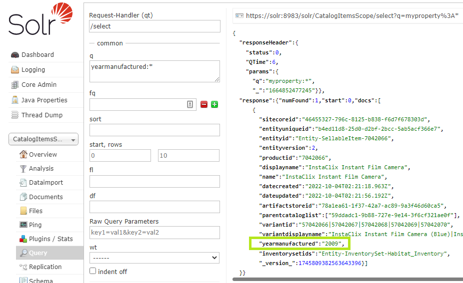Open the Schema page
This screenshot has width=463, height=283.
(x=40, y=281)
